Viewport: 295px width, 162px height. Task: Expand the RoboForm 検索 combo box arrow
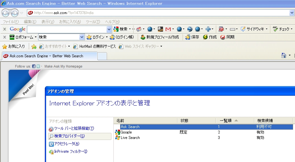coord(82,37)
